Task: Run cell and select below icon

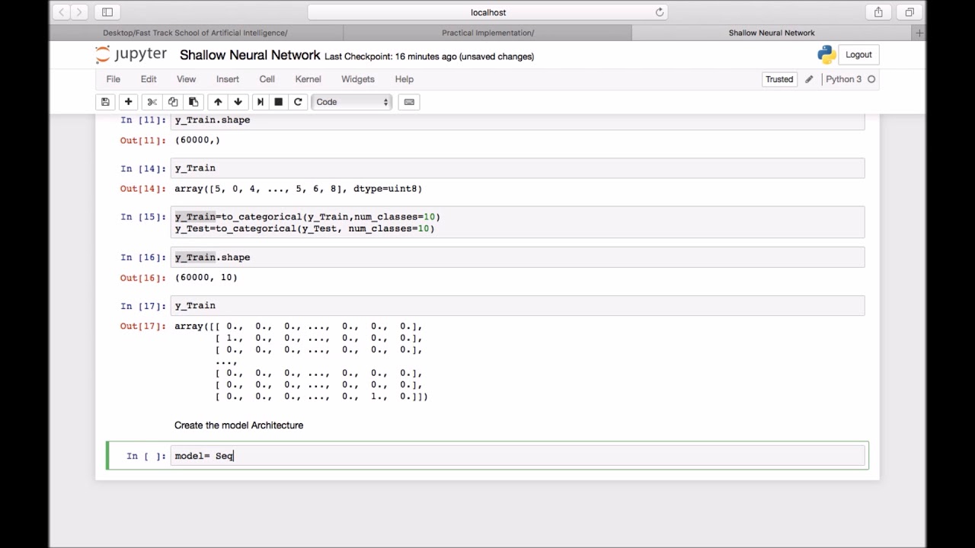Action: coord(260,102)
